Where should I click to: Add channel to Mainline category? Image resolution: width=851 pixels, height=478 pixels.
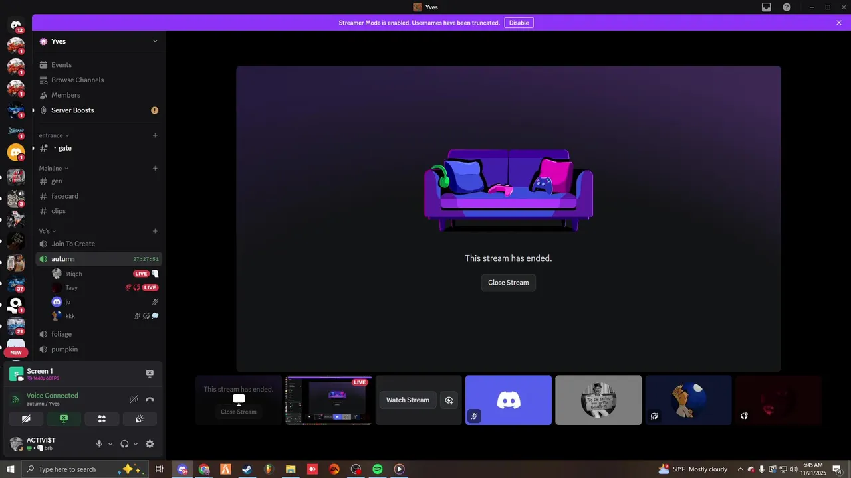pyautogui.click(x=155, y=168)
